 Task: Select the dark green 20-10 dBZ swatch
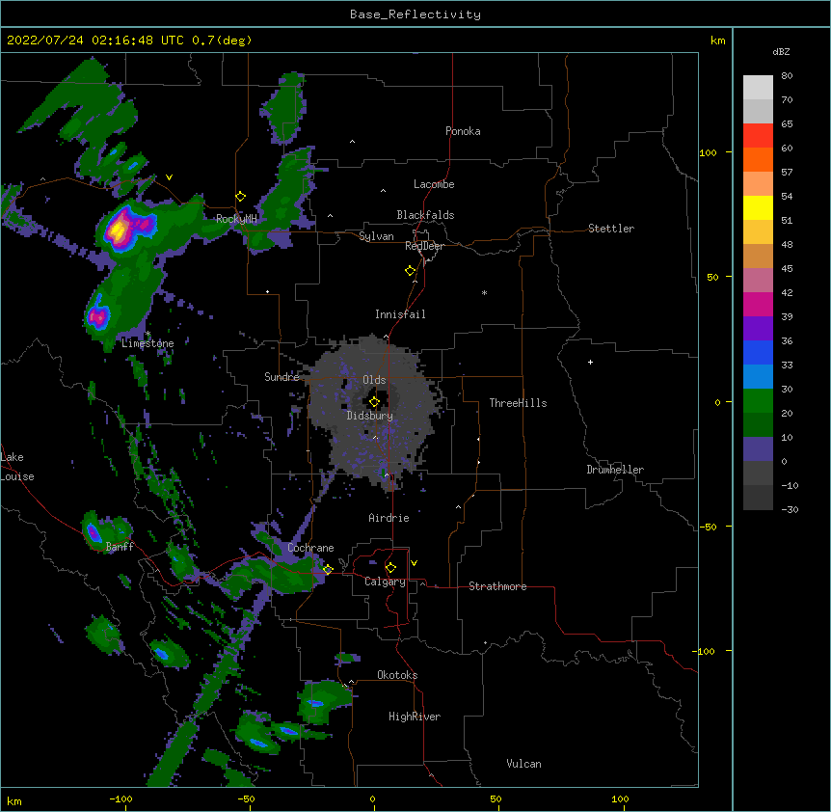click(758, 424)
